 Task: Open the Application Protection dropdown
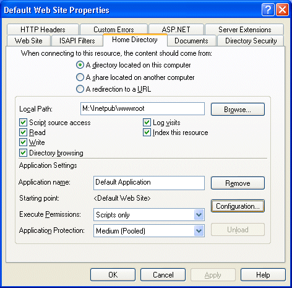point(199,230)
